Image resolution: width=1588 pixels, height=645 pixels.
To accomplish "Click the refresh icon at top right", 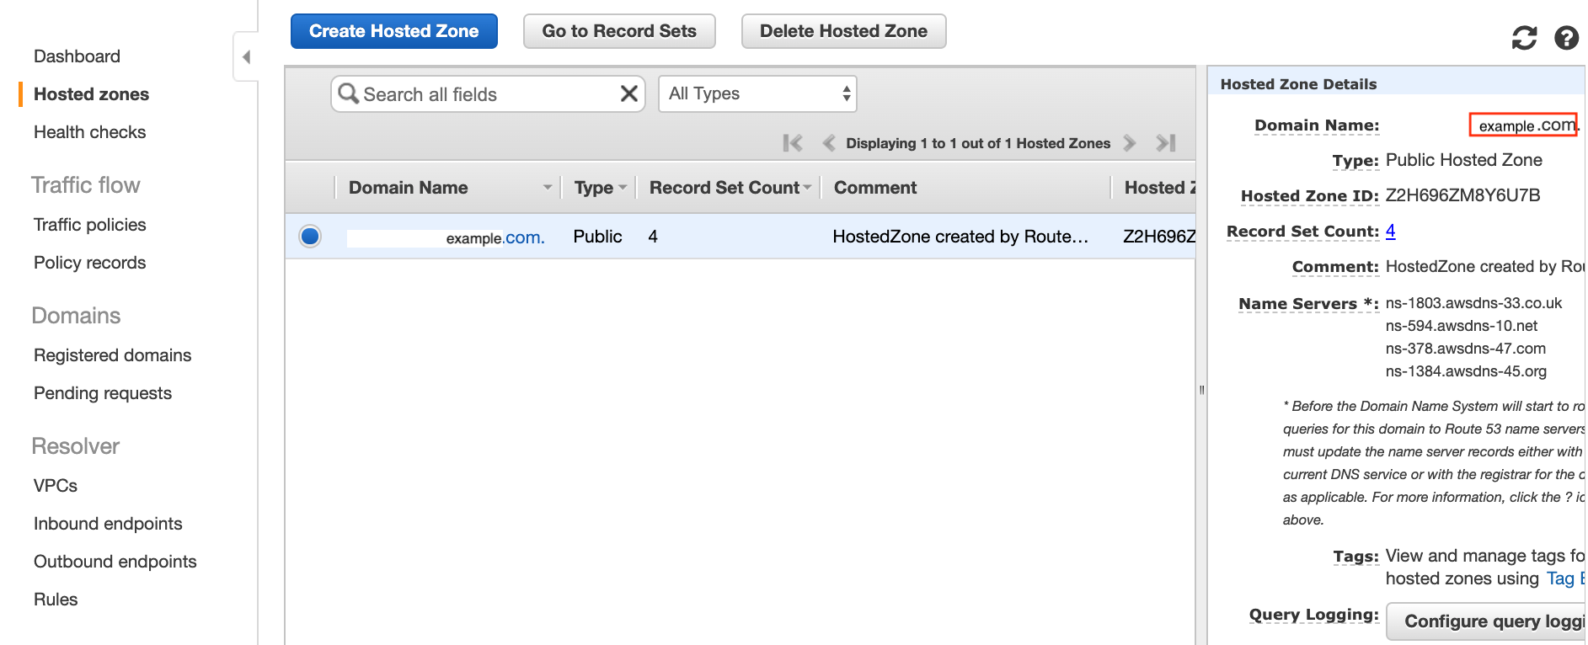I will 1524,38.
